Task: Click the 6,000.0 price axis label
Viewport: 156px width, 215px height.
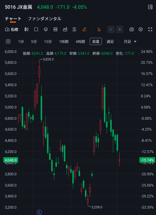Action: pos(11,52)
